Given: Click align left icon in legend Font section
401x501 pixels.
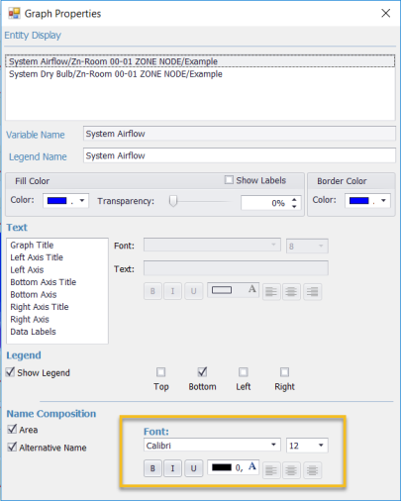Looking at the screenshot, I should [271, 470].
